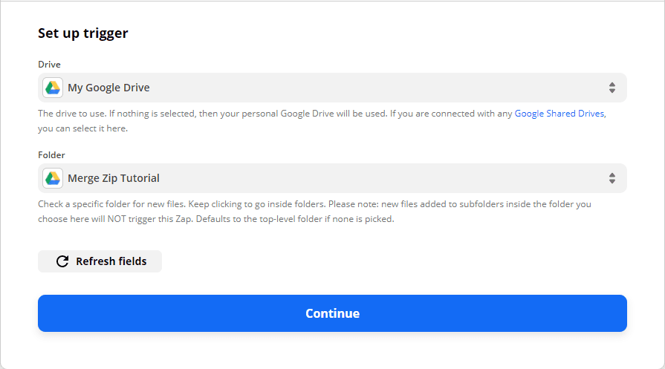Open the My Google Drive dropdown
This screenshot has width=665, height=369.
(108, 88)
